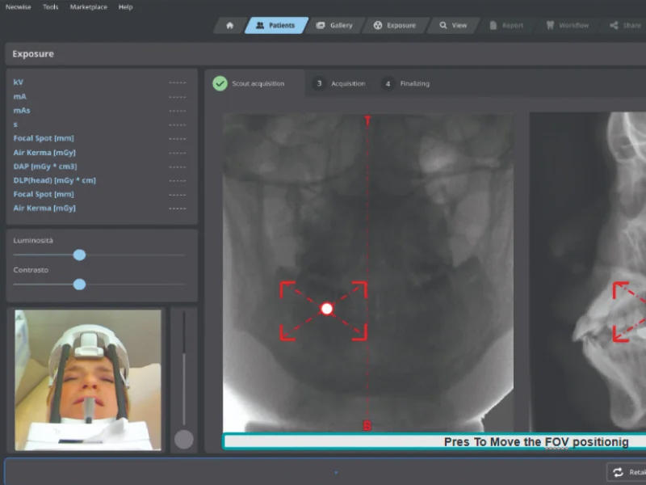Click the white FOV center point on scout
The height and width of the screenshot is (485, 646).
326,309
